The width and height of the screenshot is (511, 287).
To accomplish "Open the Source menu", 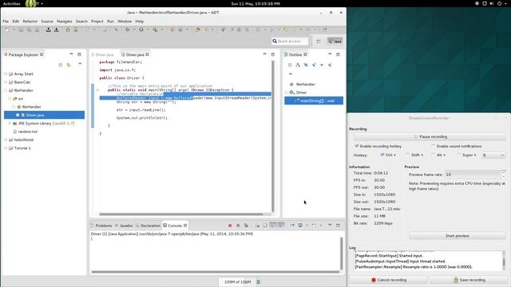I will point(47,22).
